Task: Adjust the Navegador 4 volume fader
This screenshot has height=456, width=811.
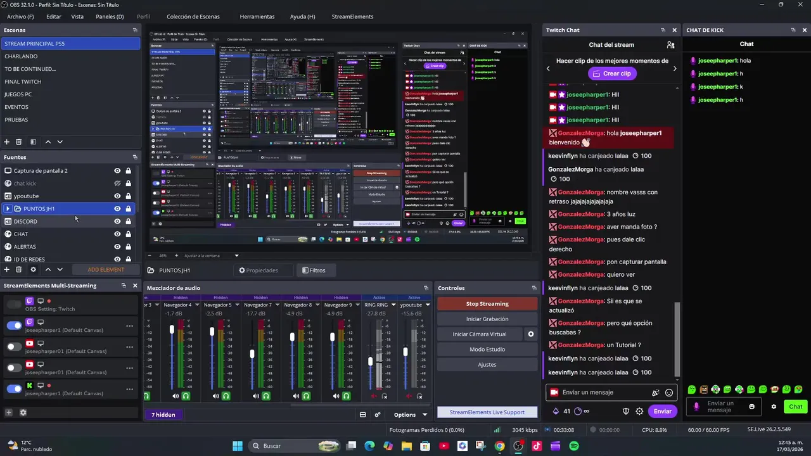Action: click(172, 330)
